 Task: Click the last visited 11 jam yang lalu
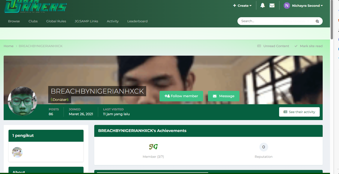coord(116,114)
